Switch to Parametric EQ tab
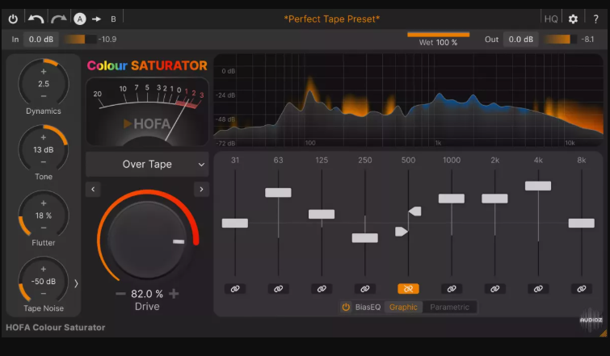This screenshot has width=610, height=356. [449, 307]
